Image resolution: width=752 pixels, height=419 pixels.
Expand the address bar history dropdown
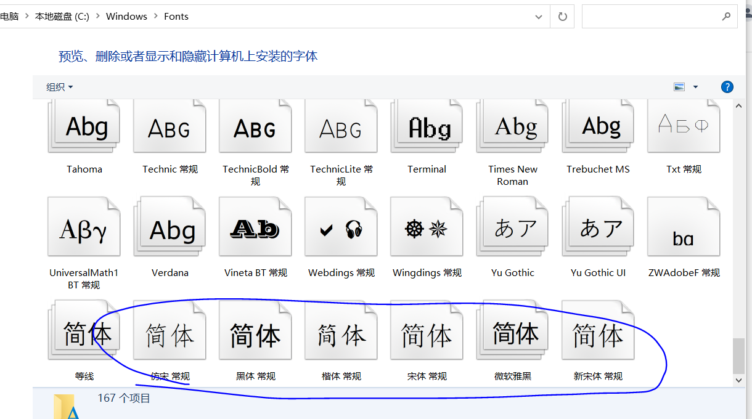[x=539, y=17]
